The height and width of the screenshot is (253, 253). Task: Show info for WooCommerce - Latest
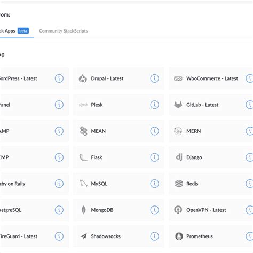(249, 78)
